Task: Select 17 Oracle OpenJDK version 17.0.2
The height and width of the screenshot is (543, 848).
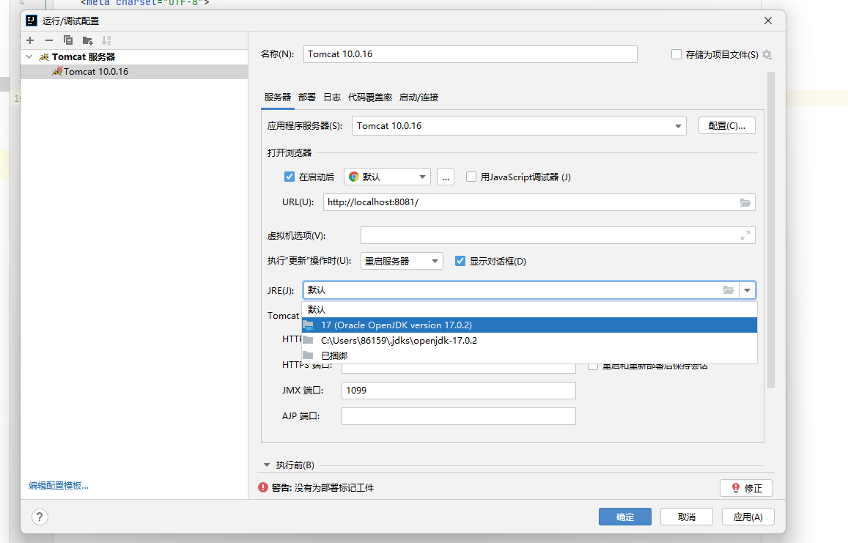Action: [x=529, y=325]
